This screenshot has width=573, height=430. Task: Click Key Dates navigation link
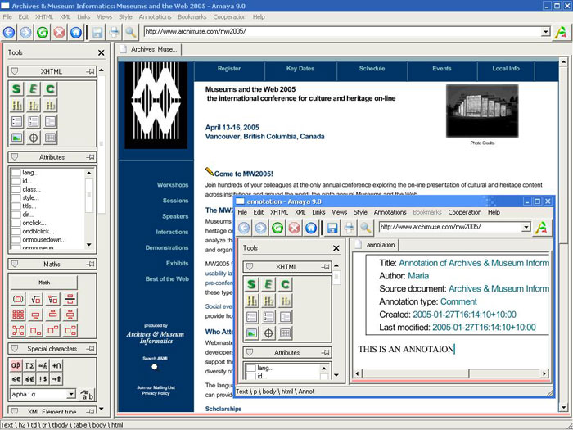[300, 69]
